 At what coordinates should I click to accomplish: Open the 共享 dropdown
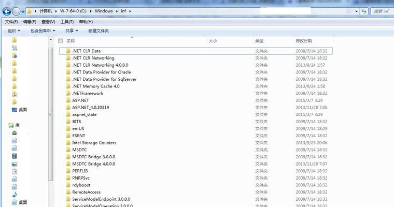tap(72, 31)
